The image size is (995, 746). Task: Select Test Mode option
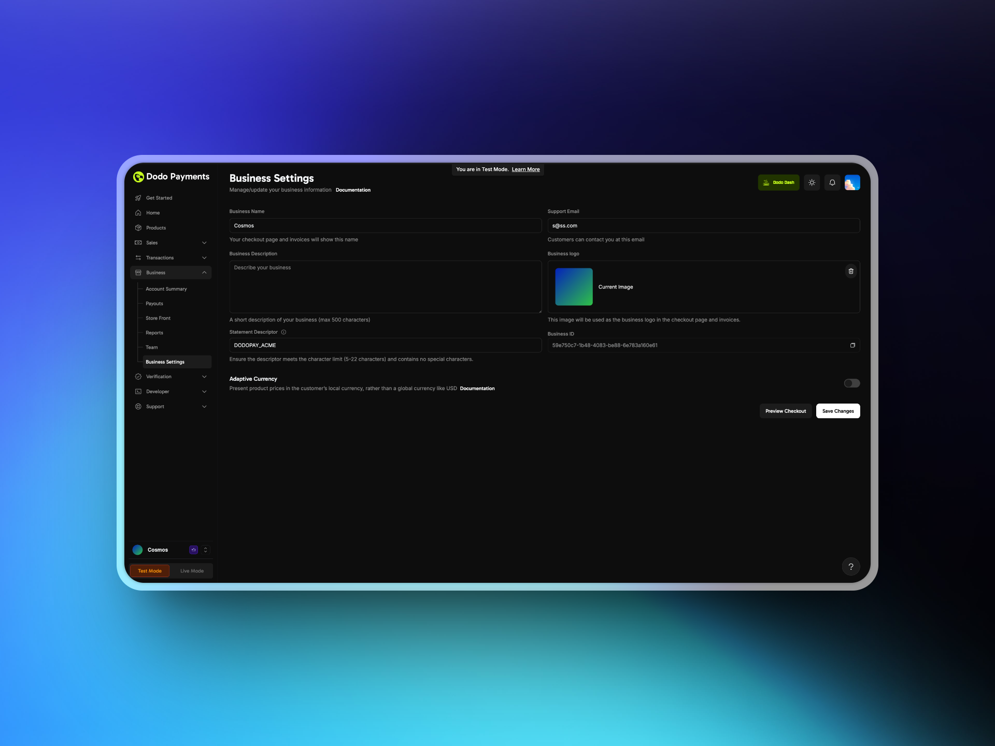click(150, 571)
